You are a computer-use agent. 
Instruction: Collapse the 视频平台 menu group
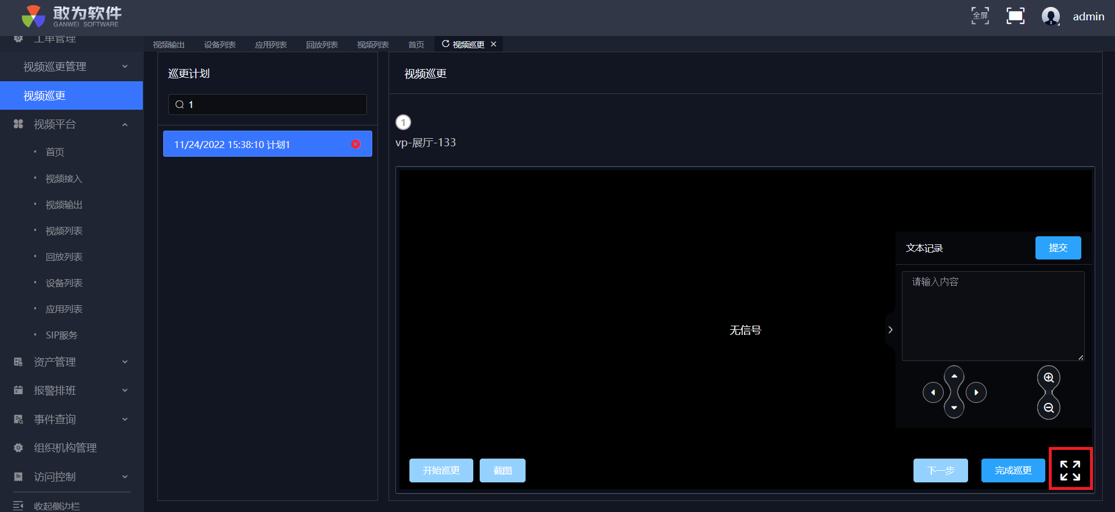point(125,124)
